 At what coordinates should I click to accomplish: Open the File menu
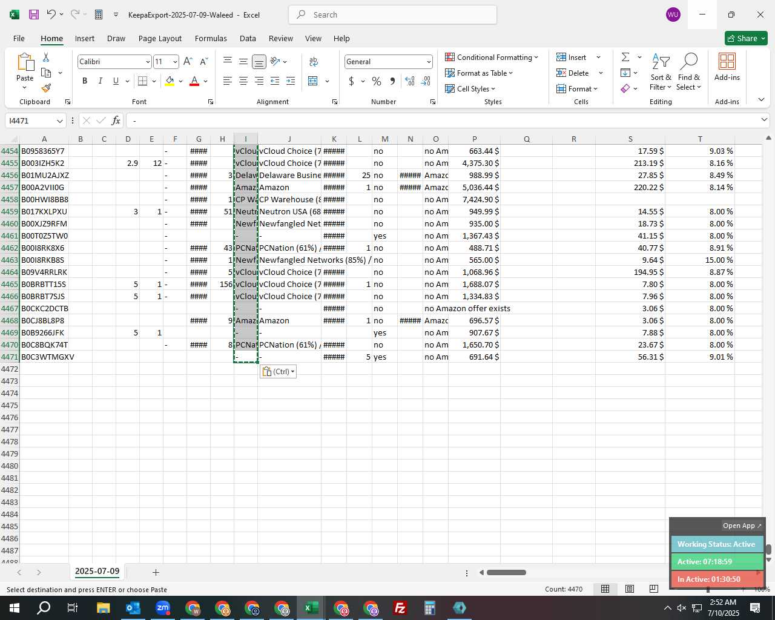19,38
